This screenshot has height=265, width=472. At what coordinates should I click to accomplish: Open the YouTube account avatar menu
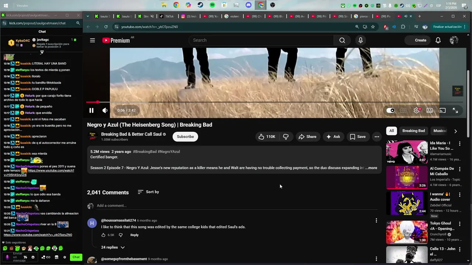point(454,40)
